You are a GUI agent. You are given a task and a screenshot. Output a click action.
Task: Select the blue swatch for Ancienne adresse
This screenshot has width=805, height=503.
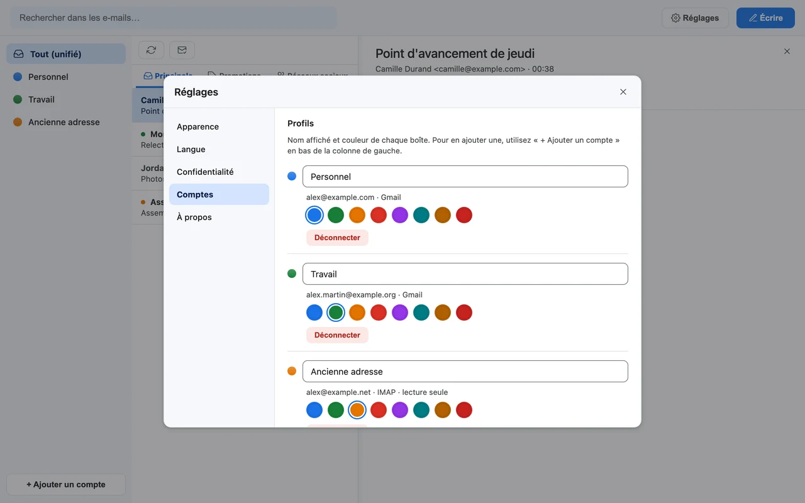[314, 410]
